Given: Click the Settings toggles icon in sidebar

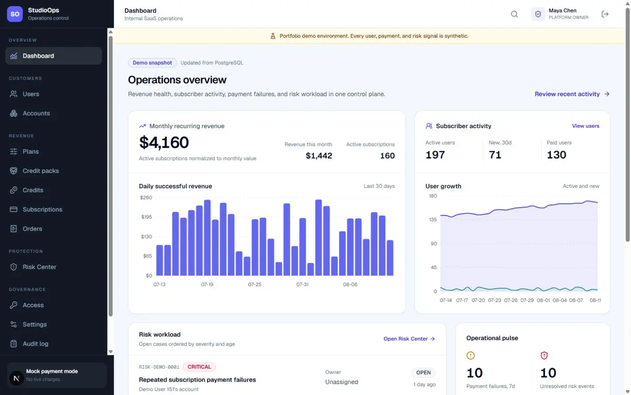Looking at the screenshot, I should [14, 325].
